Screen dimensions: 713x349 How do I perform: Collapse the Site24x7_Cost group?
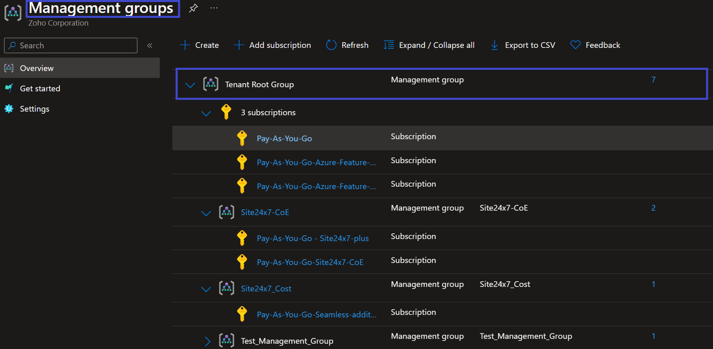(206, 289)
